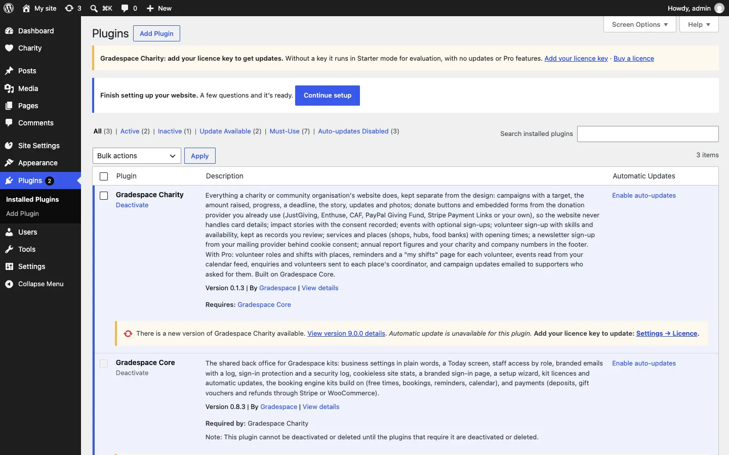Click the Users icon in sidebar
This screenshot has height=455, width=729.
pos(9,232)
